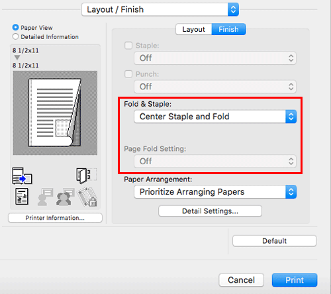Click the booklet fold and staple icon
Viewport: 331px width, 294px height.
(x=86, y=175)
